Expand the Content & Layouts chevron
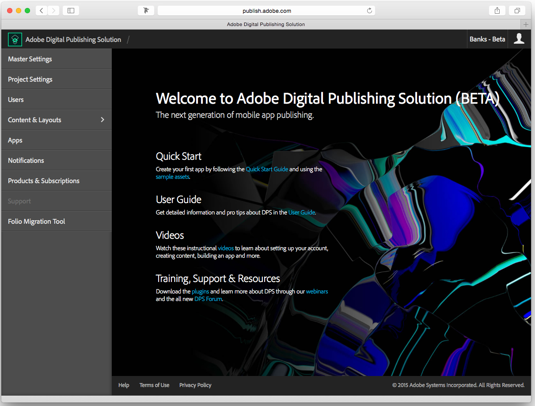535x406 pixels. [x=102, y=120]
